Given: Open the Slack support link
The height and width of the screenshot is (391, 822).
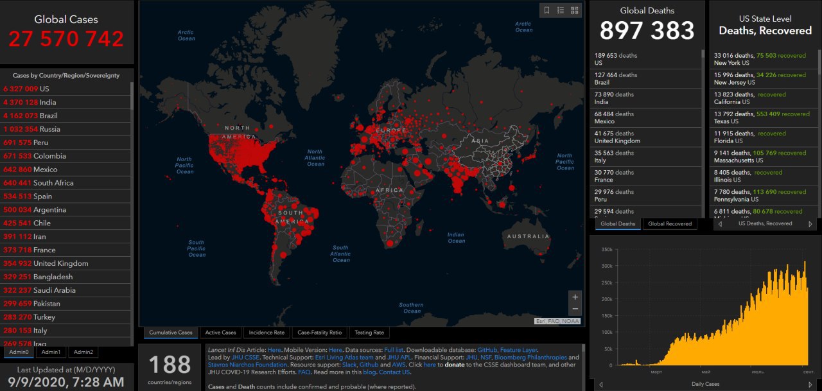Looking at the screenshot, I should pos(349,365).
